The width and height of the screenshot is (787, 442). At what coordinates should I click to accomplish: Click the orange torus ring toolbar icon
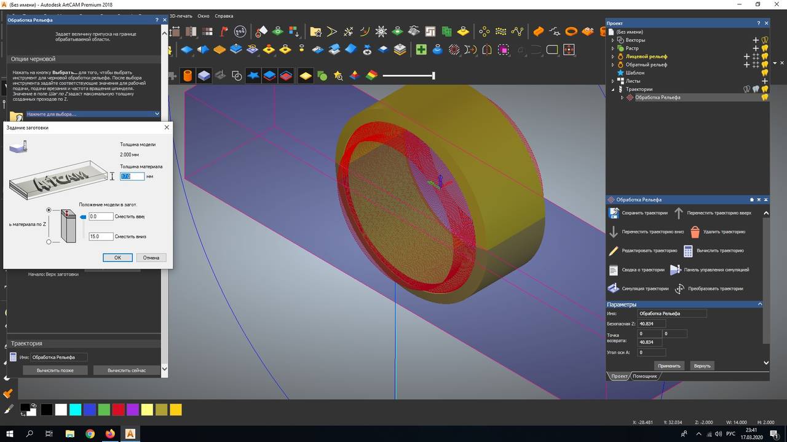tap(571, 31)
